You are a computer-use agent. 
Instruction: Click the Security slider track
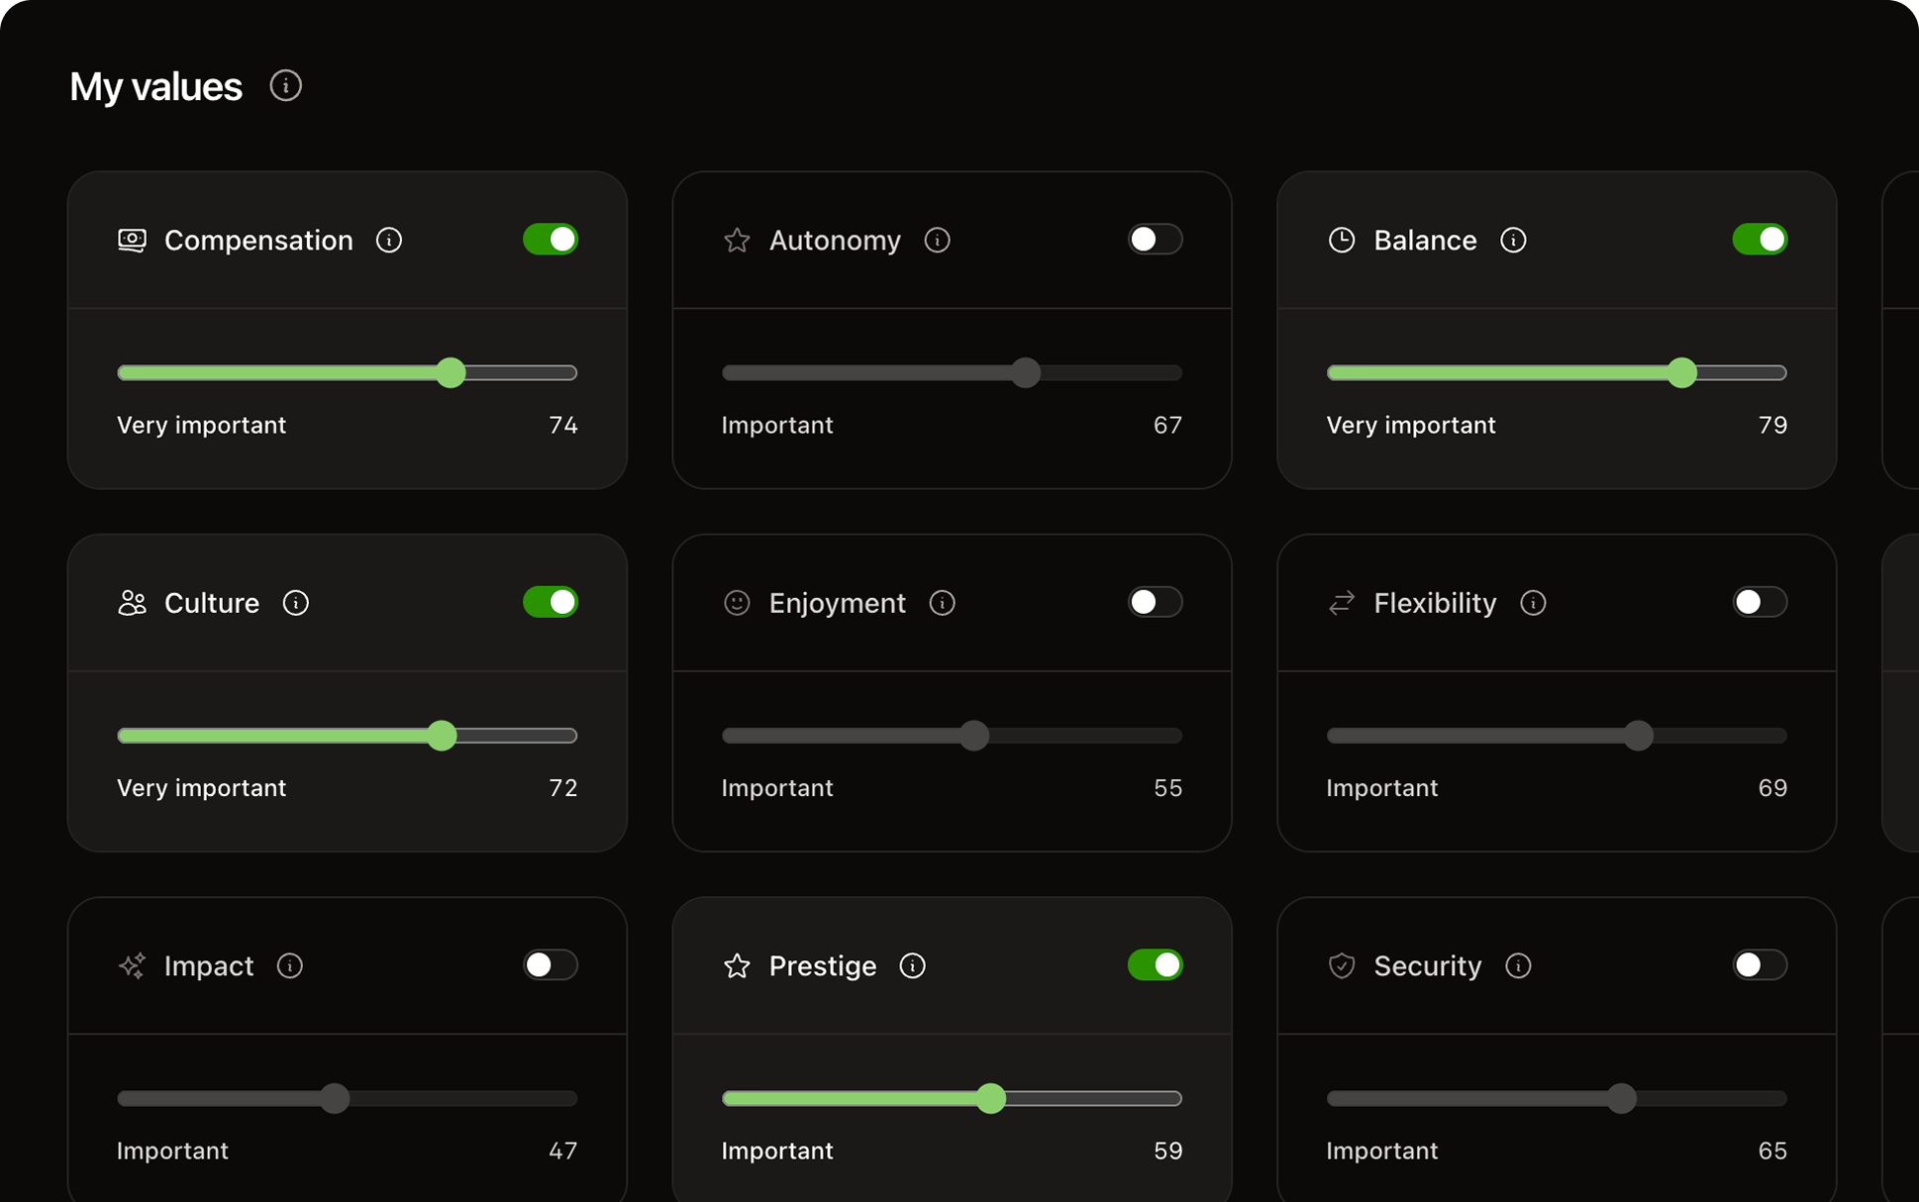[x=1556, y=1098]
